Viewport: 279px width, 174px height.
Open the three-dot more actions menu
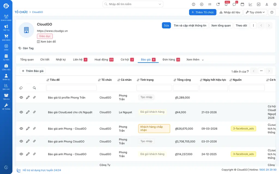click(253, 25)
